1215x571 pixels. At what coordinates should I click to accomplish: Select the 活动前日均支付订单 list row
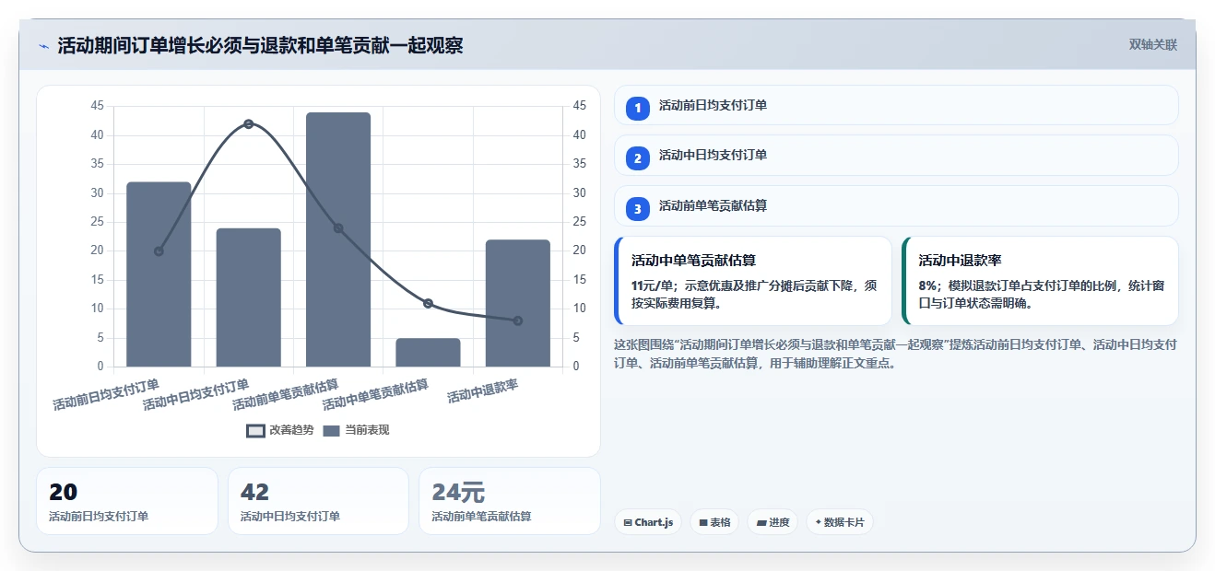pos(896,105)
